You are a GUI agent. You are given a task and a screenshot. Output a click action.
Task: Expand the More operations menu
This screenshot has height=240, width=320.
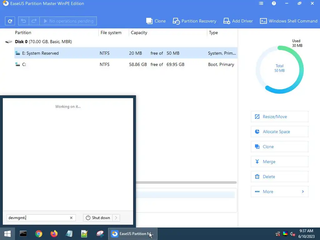click(x=280, y=192)
